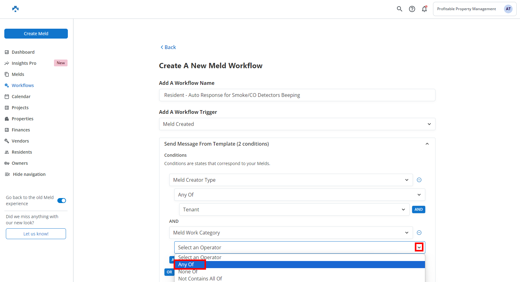Select the Any Of operator option
Viewport: 520px width, 282px height.
pyautogui.click(x=186, y=264)
